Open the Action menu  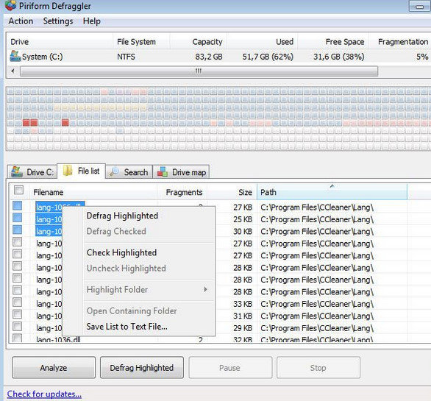coord(21,21)
